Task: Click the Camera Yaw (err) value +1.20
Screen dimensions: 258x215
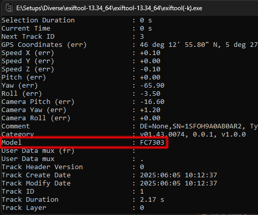Action: [150, 110]
